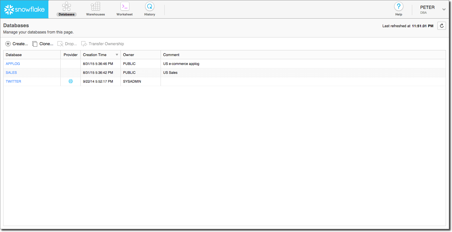The height and width of the screenshot is (232, 452).
Task: Click the Clone copy icon
Action: [x=35, y=44]
